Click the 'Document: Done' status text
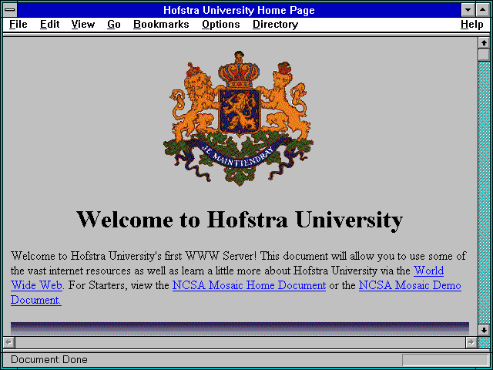493x370 pixels. coord(49,360)
